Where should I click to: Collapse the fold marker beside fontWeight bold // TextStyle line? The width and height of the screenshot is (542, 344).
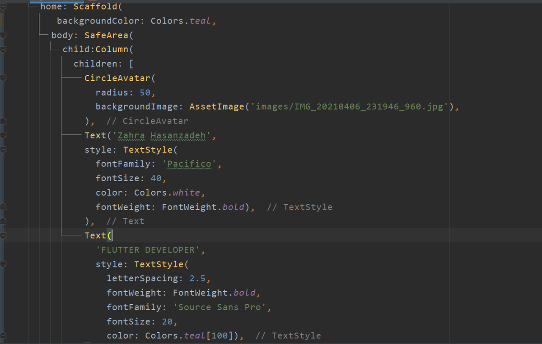pos(4,207)
